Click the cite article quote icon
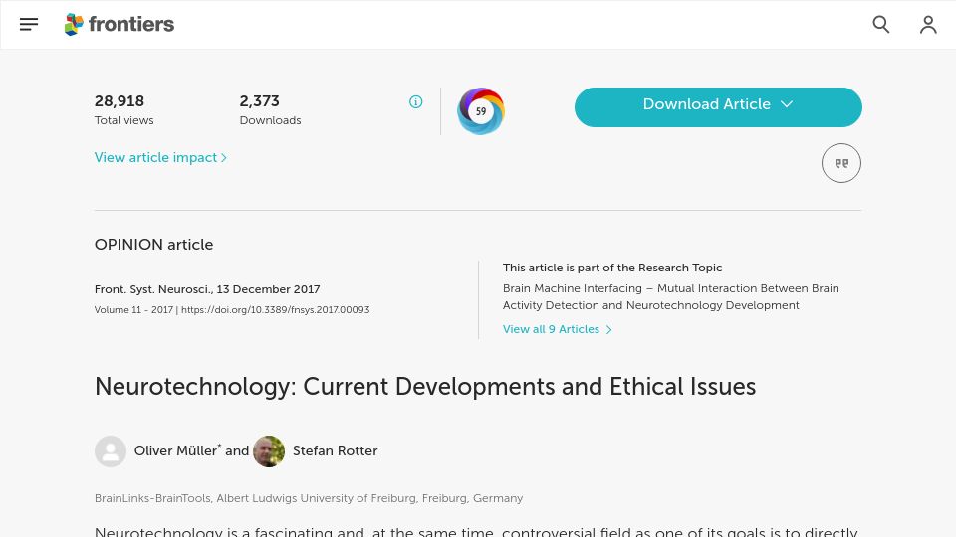 pos(841,163)
